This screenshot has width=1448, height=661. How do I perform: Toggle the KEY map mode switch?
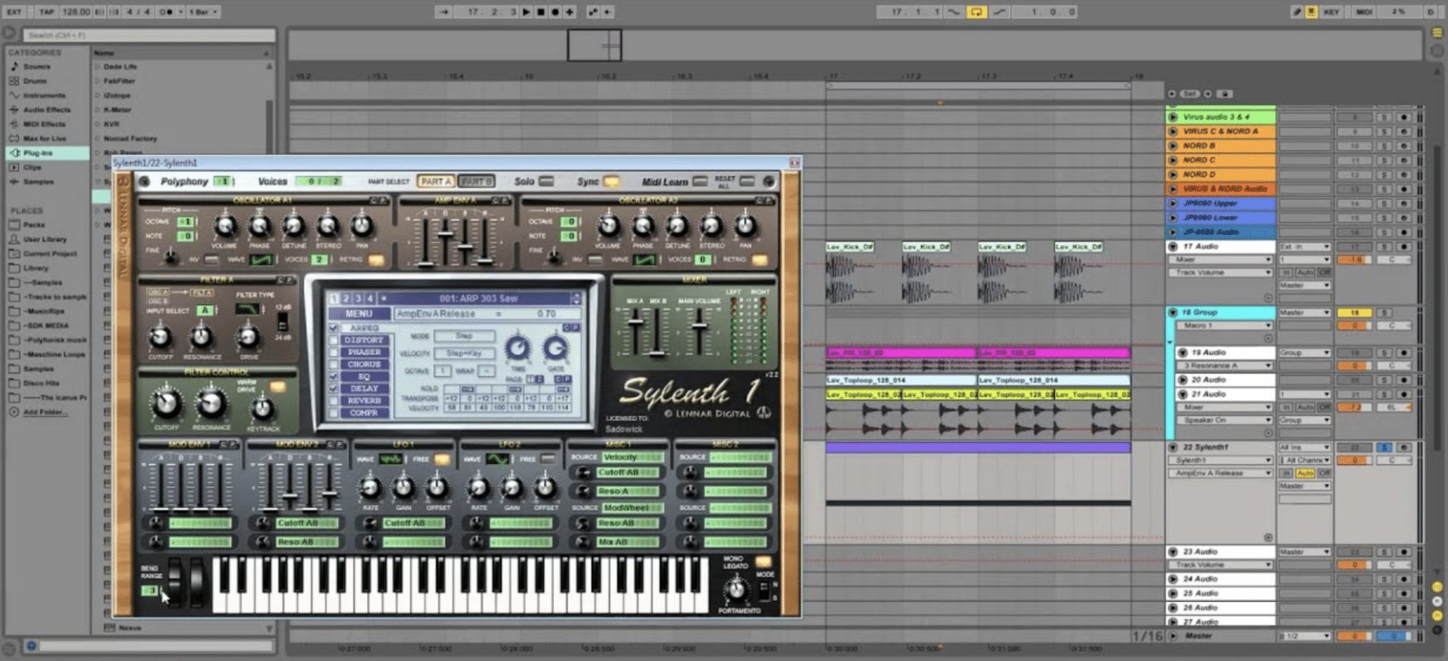1331,12
